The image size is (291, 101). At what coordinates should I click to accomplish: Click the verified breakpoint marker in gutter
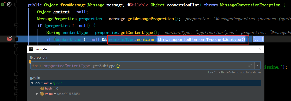pos(9,39)
